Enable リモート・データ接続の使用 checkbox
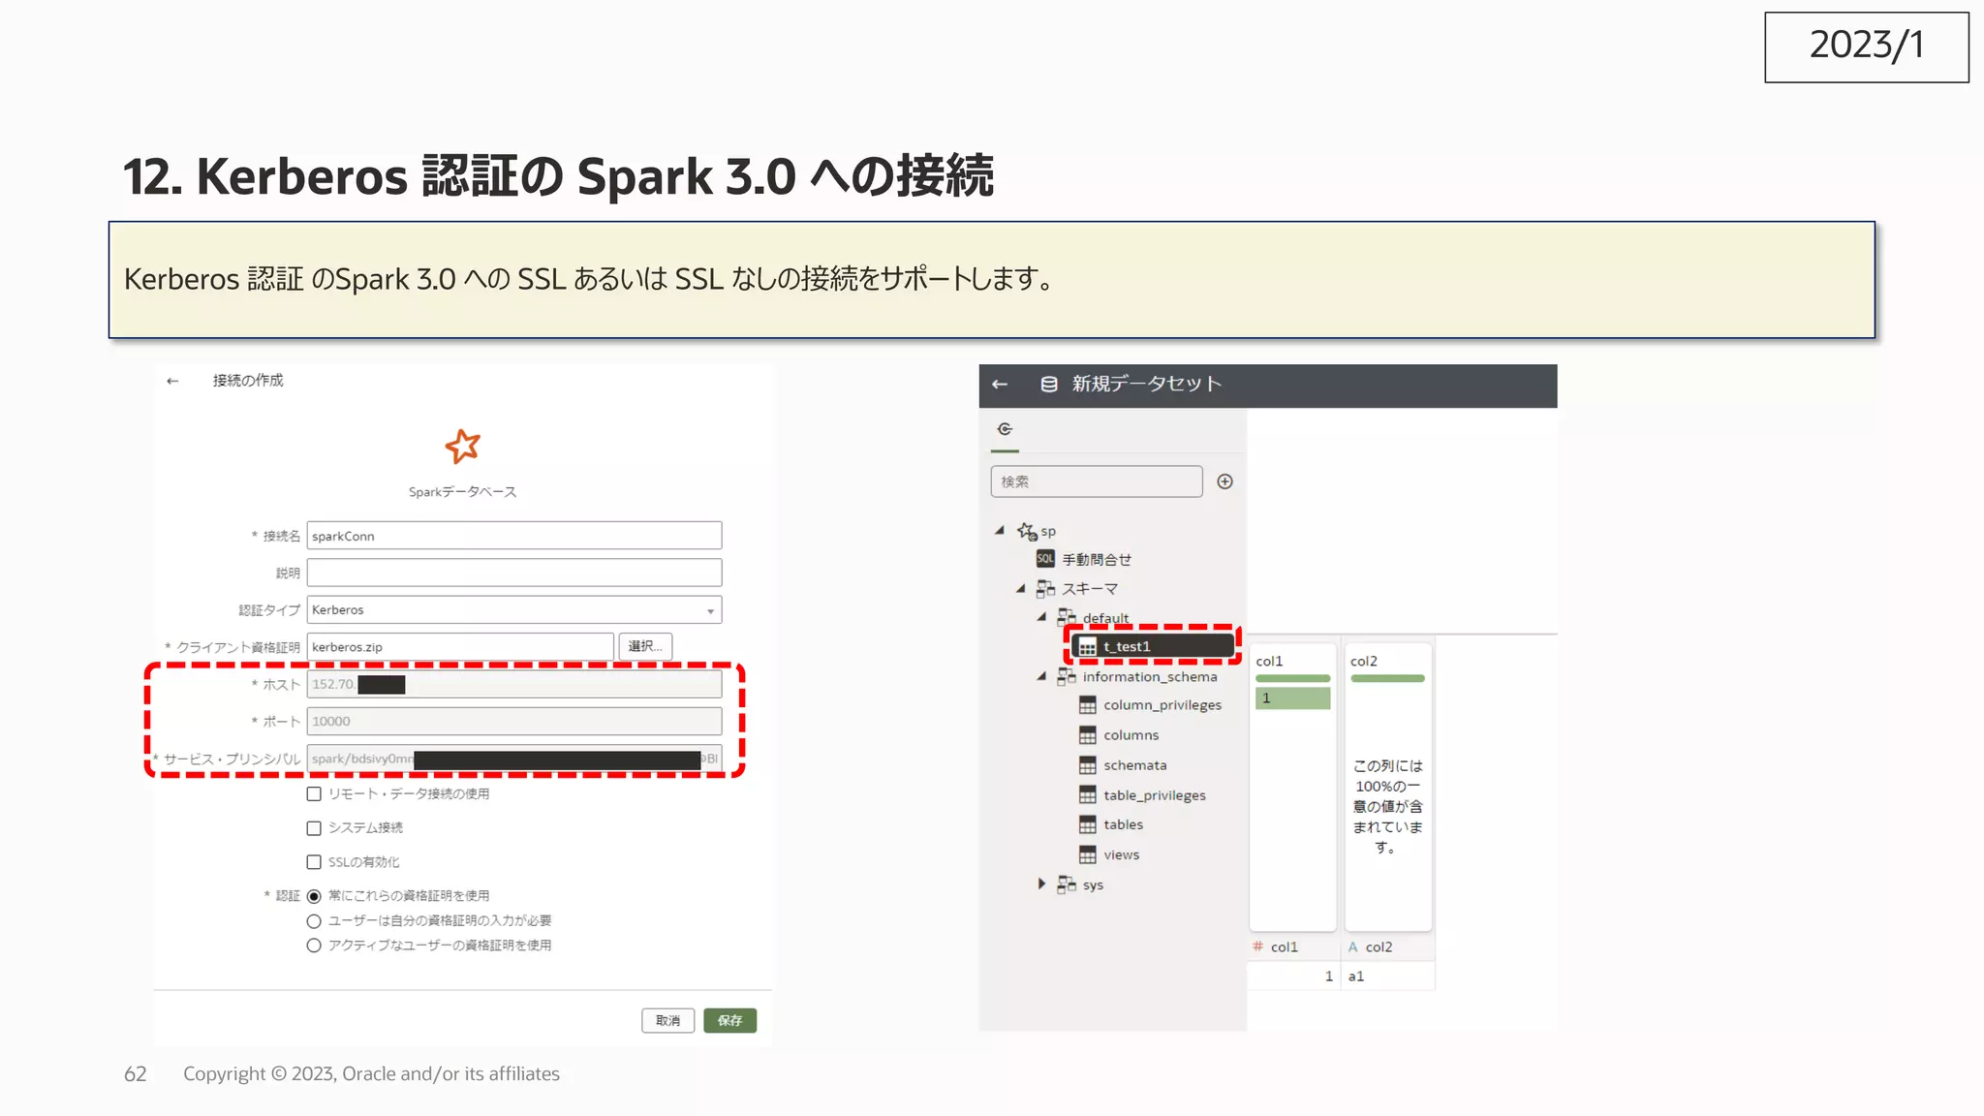1984x1116 pixels. (x=314, y=794)
